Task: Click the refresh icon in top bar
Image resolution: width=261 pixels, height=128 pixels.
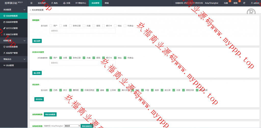Action: (244, 3)
